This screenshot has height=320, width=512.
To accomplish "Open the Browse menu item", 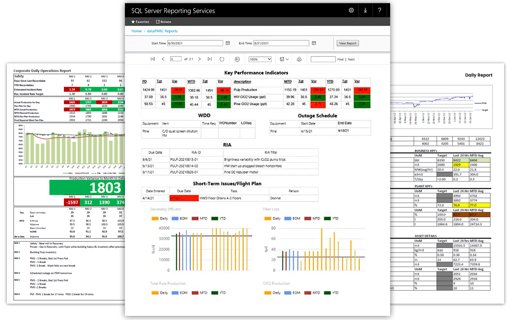I will (x=164, y=22).
